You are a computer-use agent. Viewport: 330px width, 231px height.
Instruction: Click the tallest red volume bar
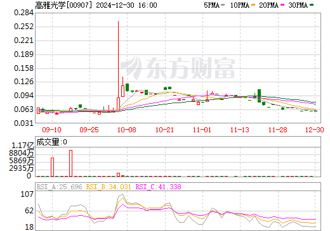coord(70,163)
